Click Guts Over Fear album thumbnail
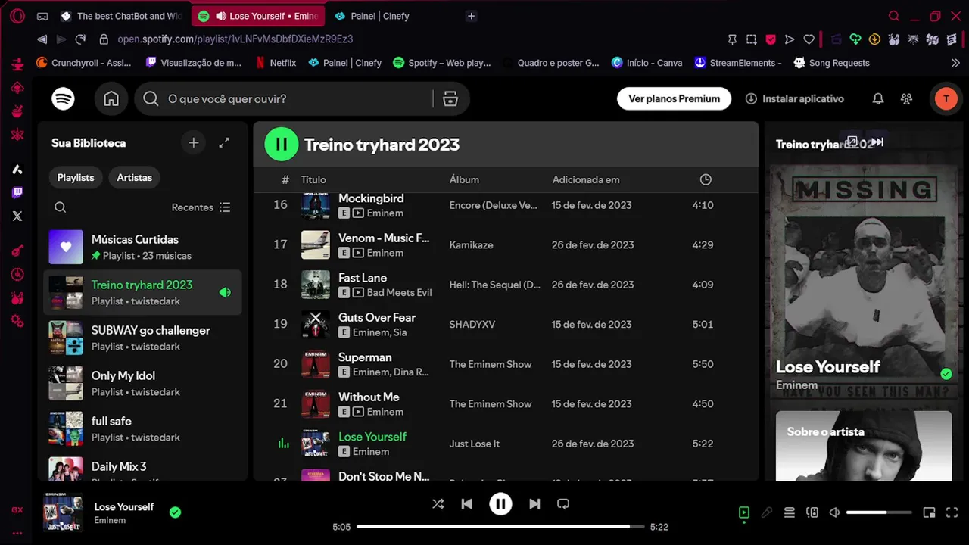Viewport: 969px width, 545px height. (x=316, y=325)
